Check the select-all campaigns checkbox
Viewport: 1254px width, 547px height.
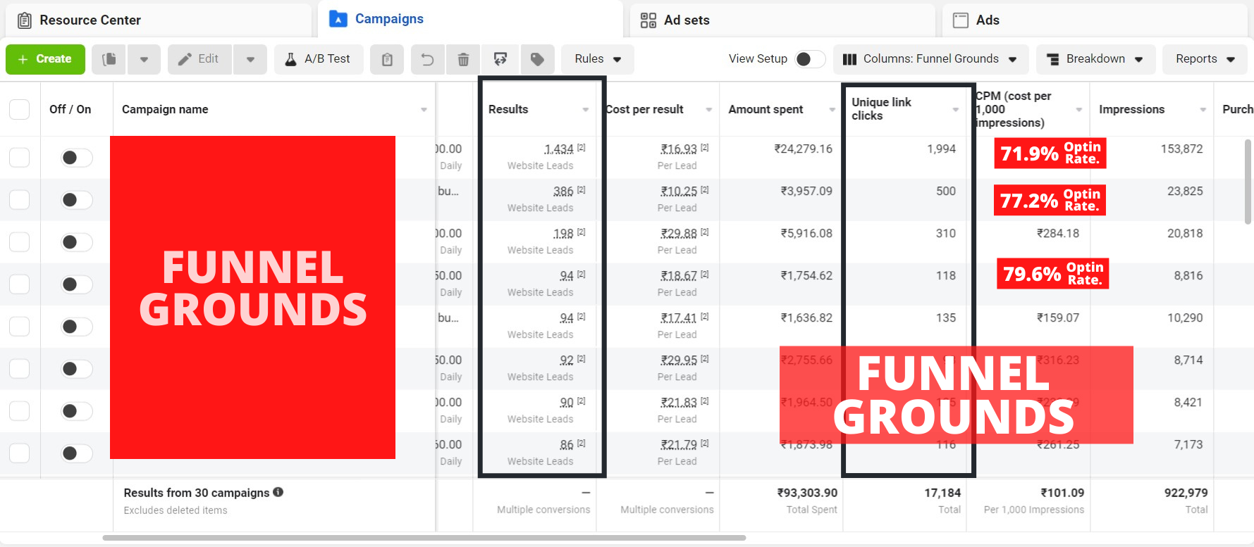coord(20,109)
